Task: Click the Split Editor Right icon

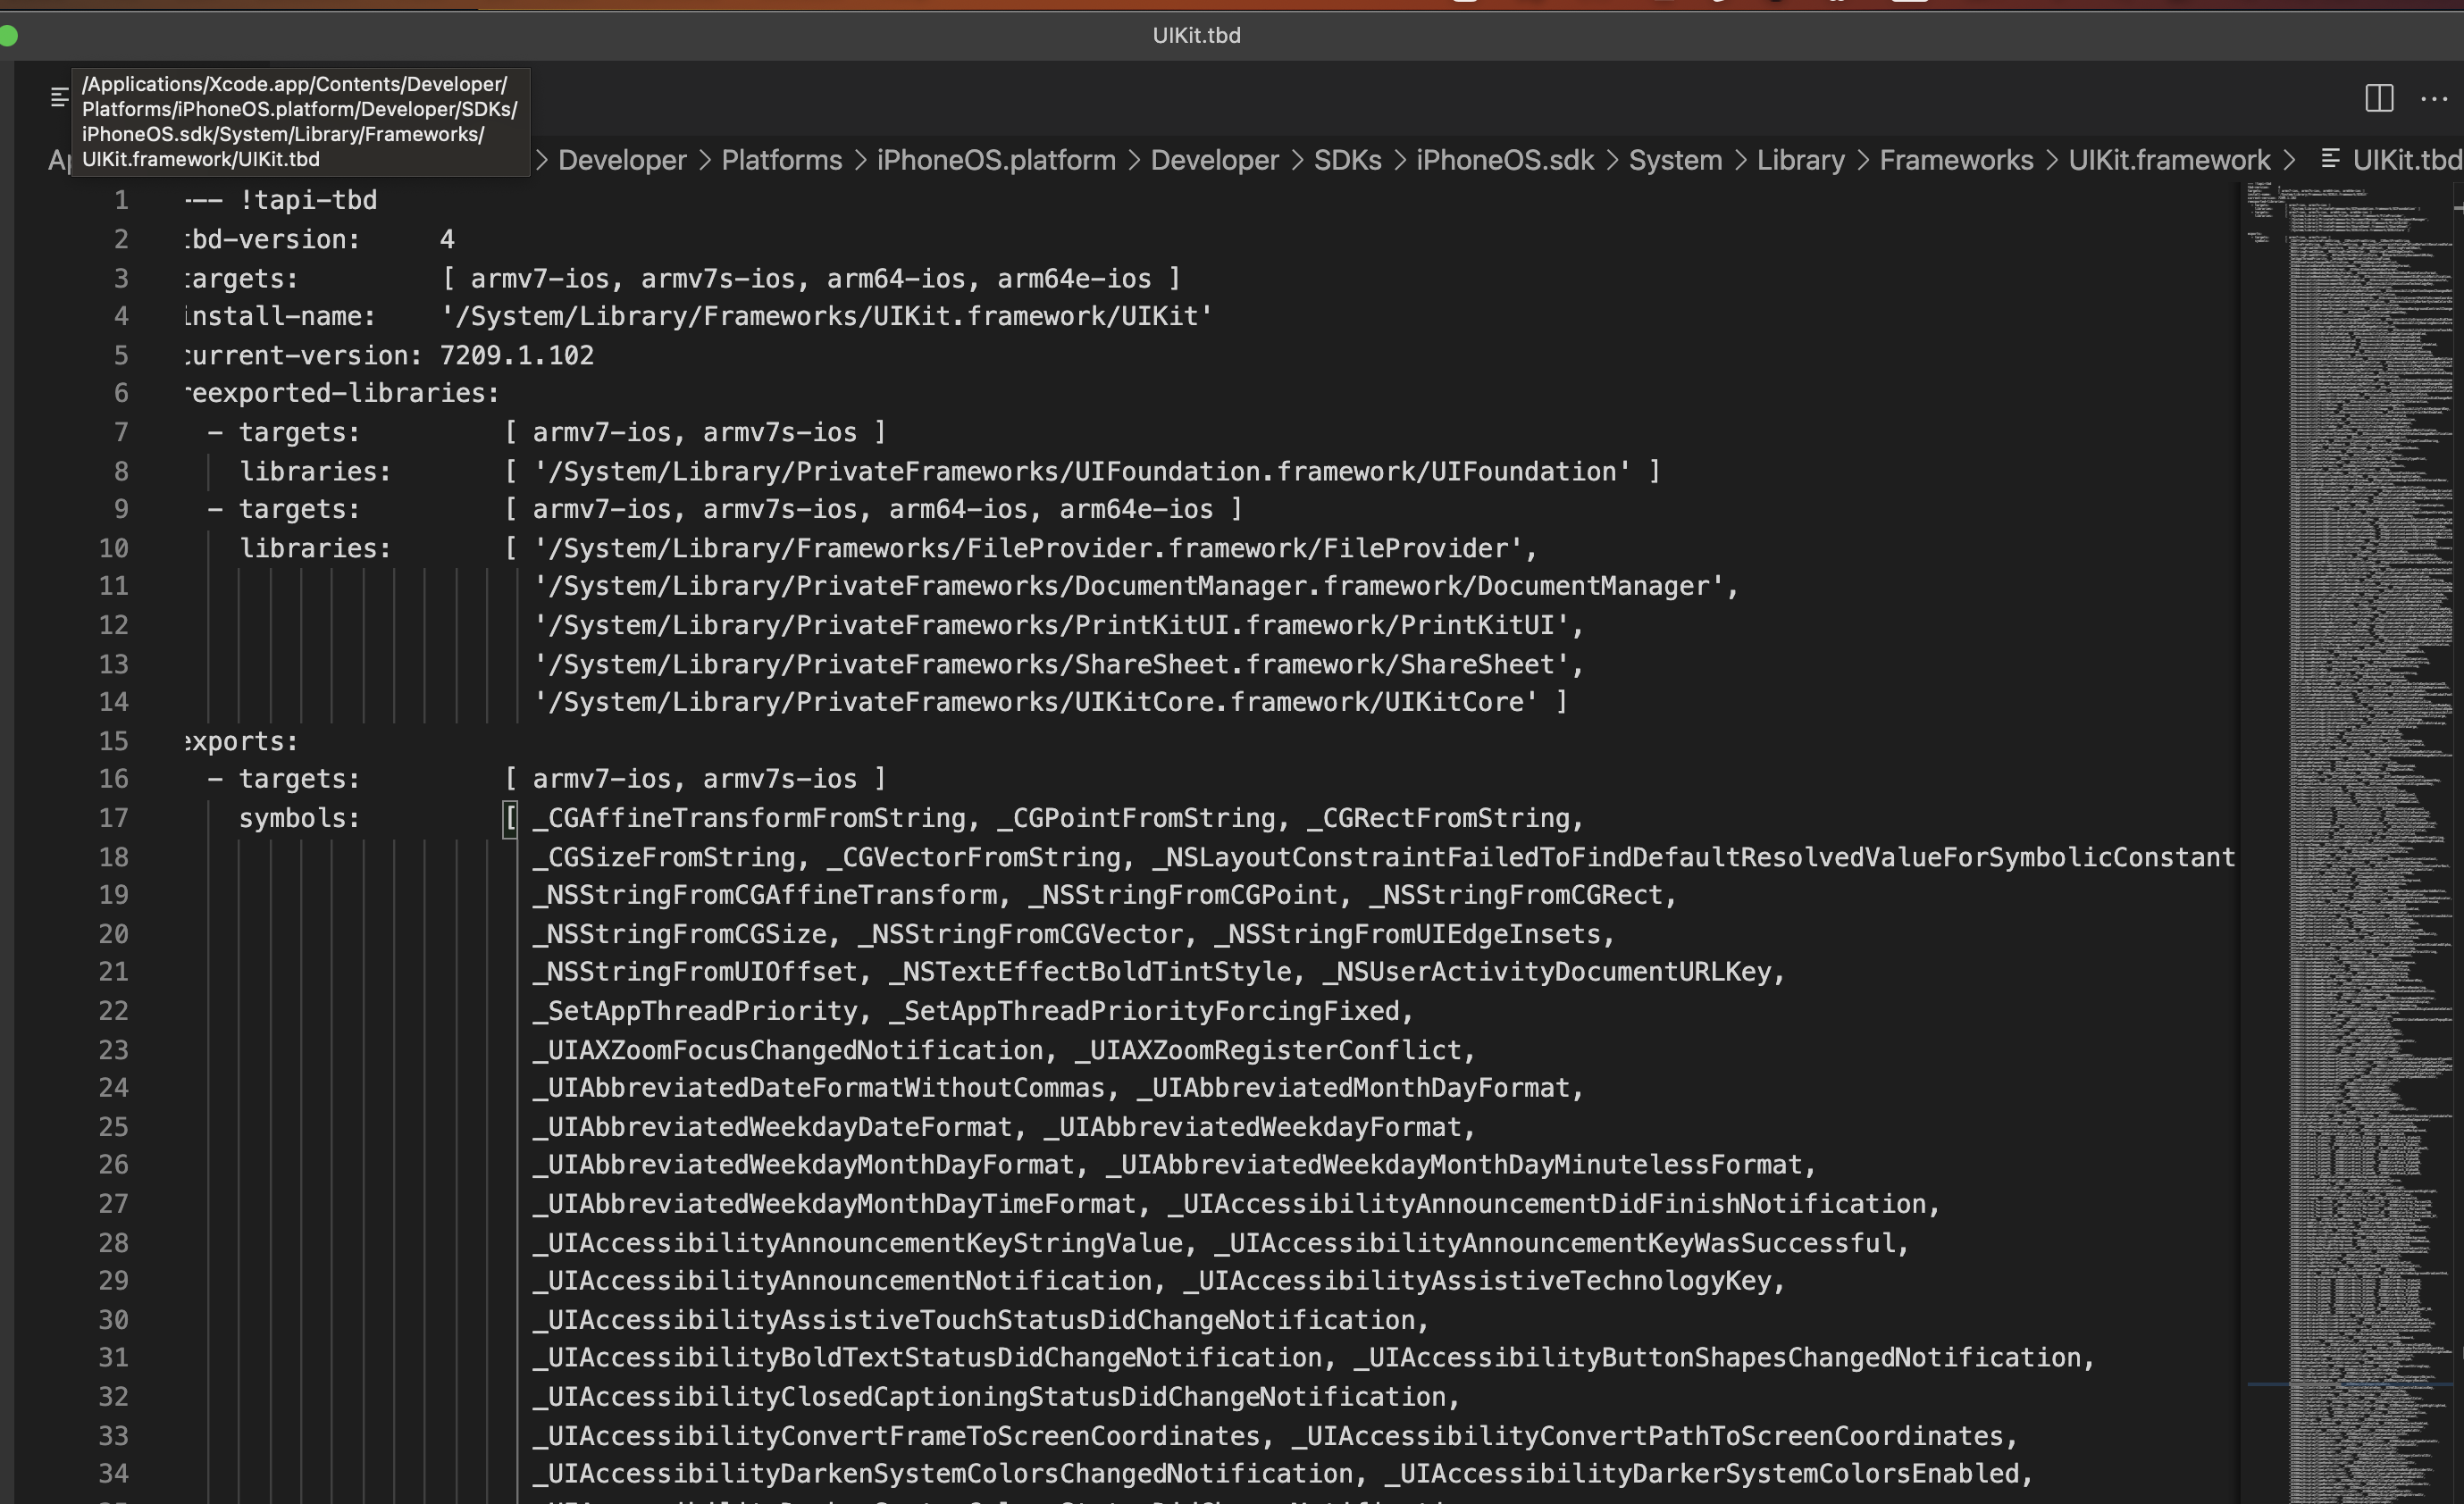Action: tap(2378, 98)
